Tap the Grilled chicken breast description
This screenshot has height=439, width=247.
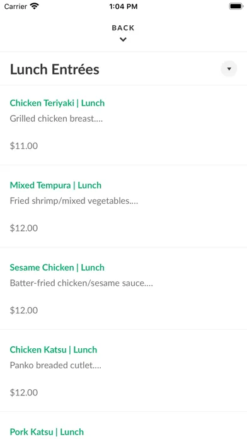[x=56, y=119]
